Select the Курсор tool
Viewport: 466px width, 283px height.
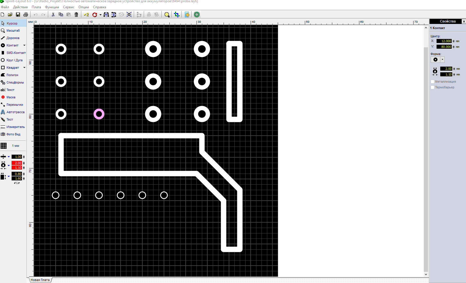tap(13, 23)
